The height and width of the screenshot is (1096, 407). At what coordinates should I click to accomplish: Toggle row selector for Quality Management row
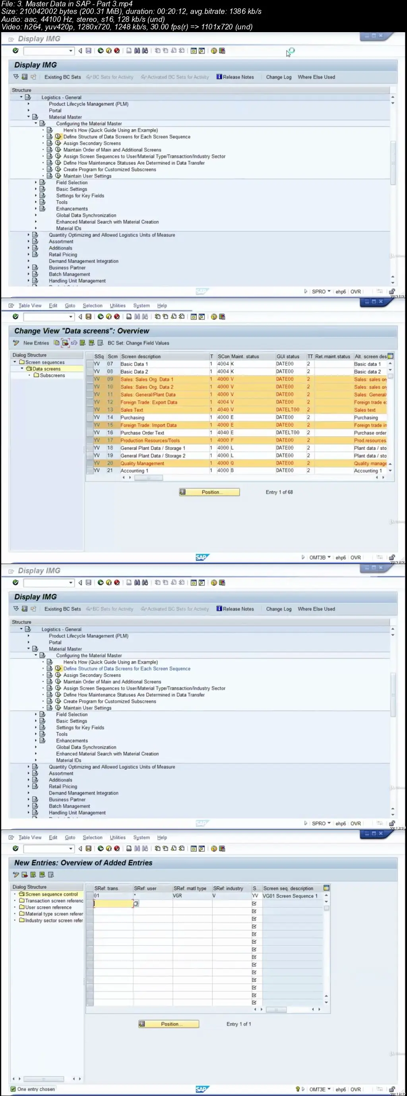click(x=90, y=464)
